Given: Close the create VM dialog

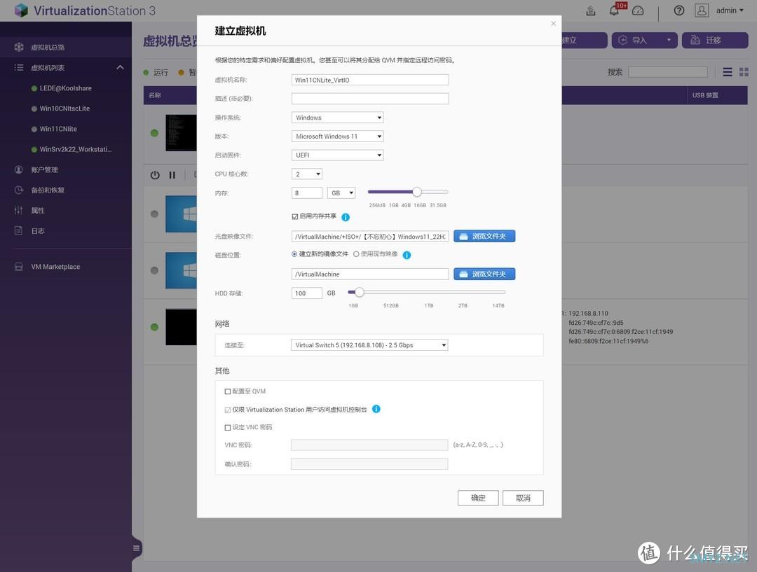Looking at the screenshot, I should coord(553,23).
